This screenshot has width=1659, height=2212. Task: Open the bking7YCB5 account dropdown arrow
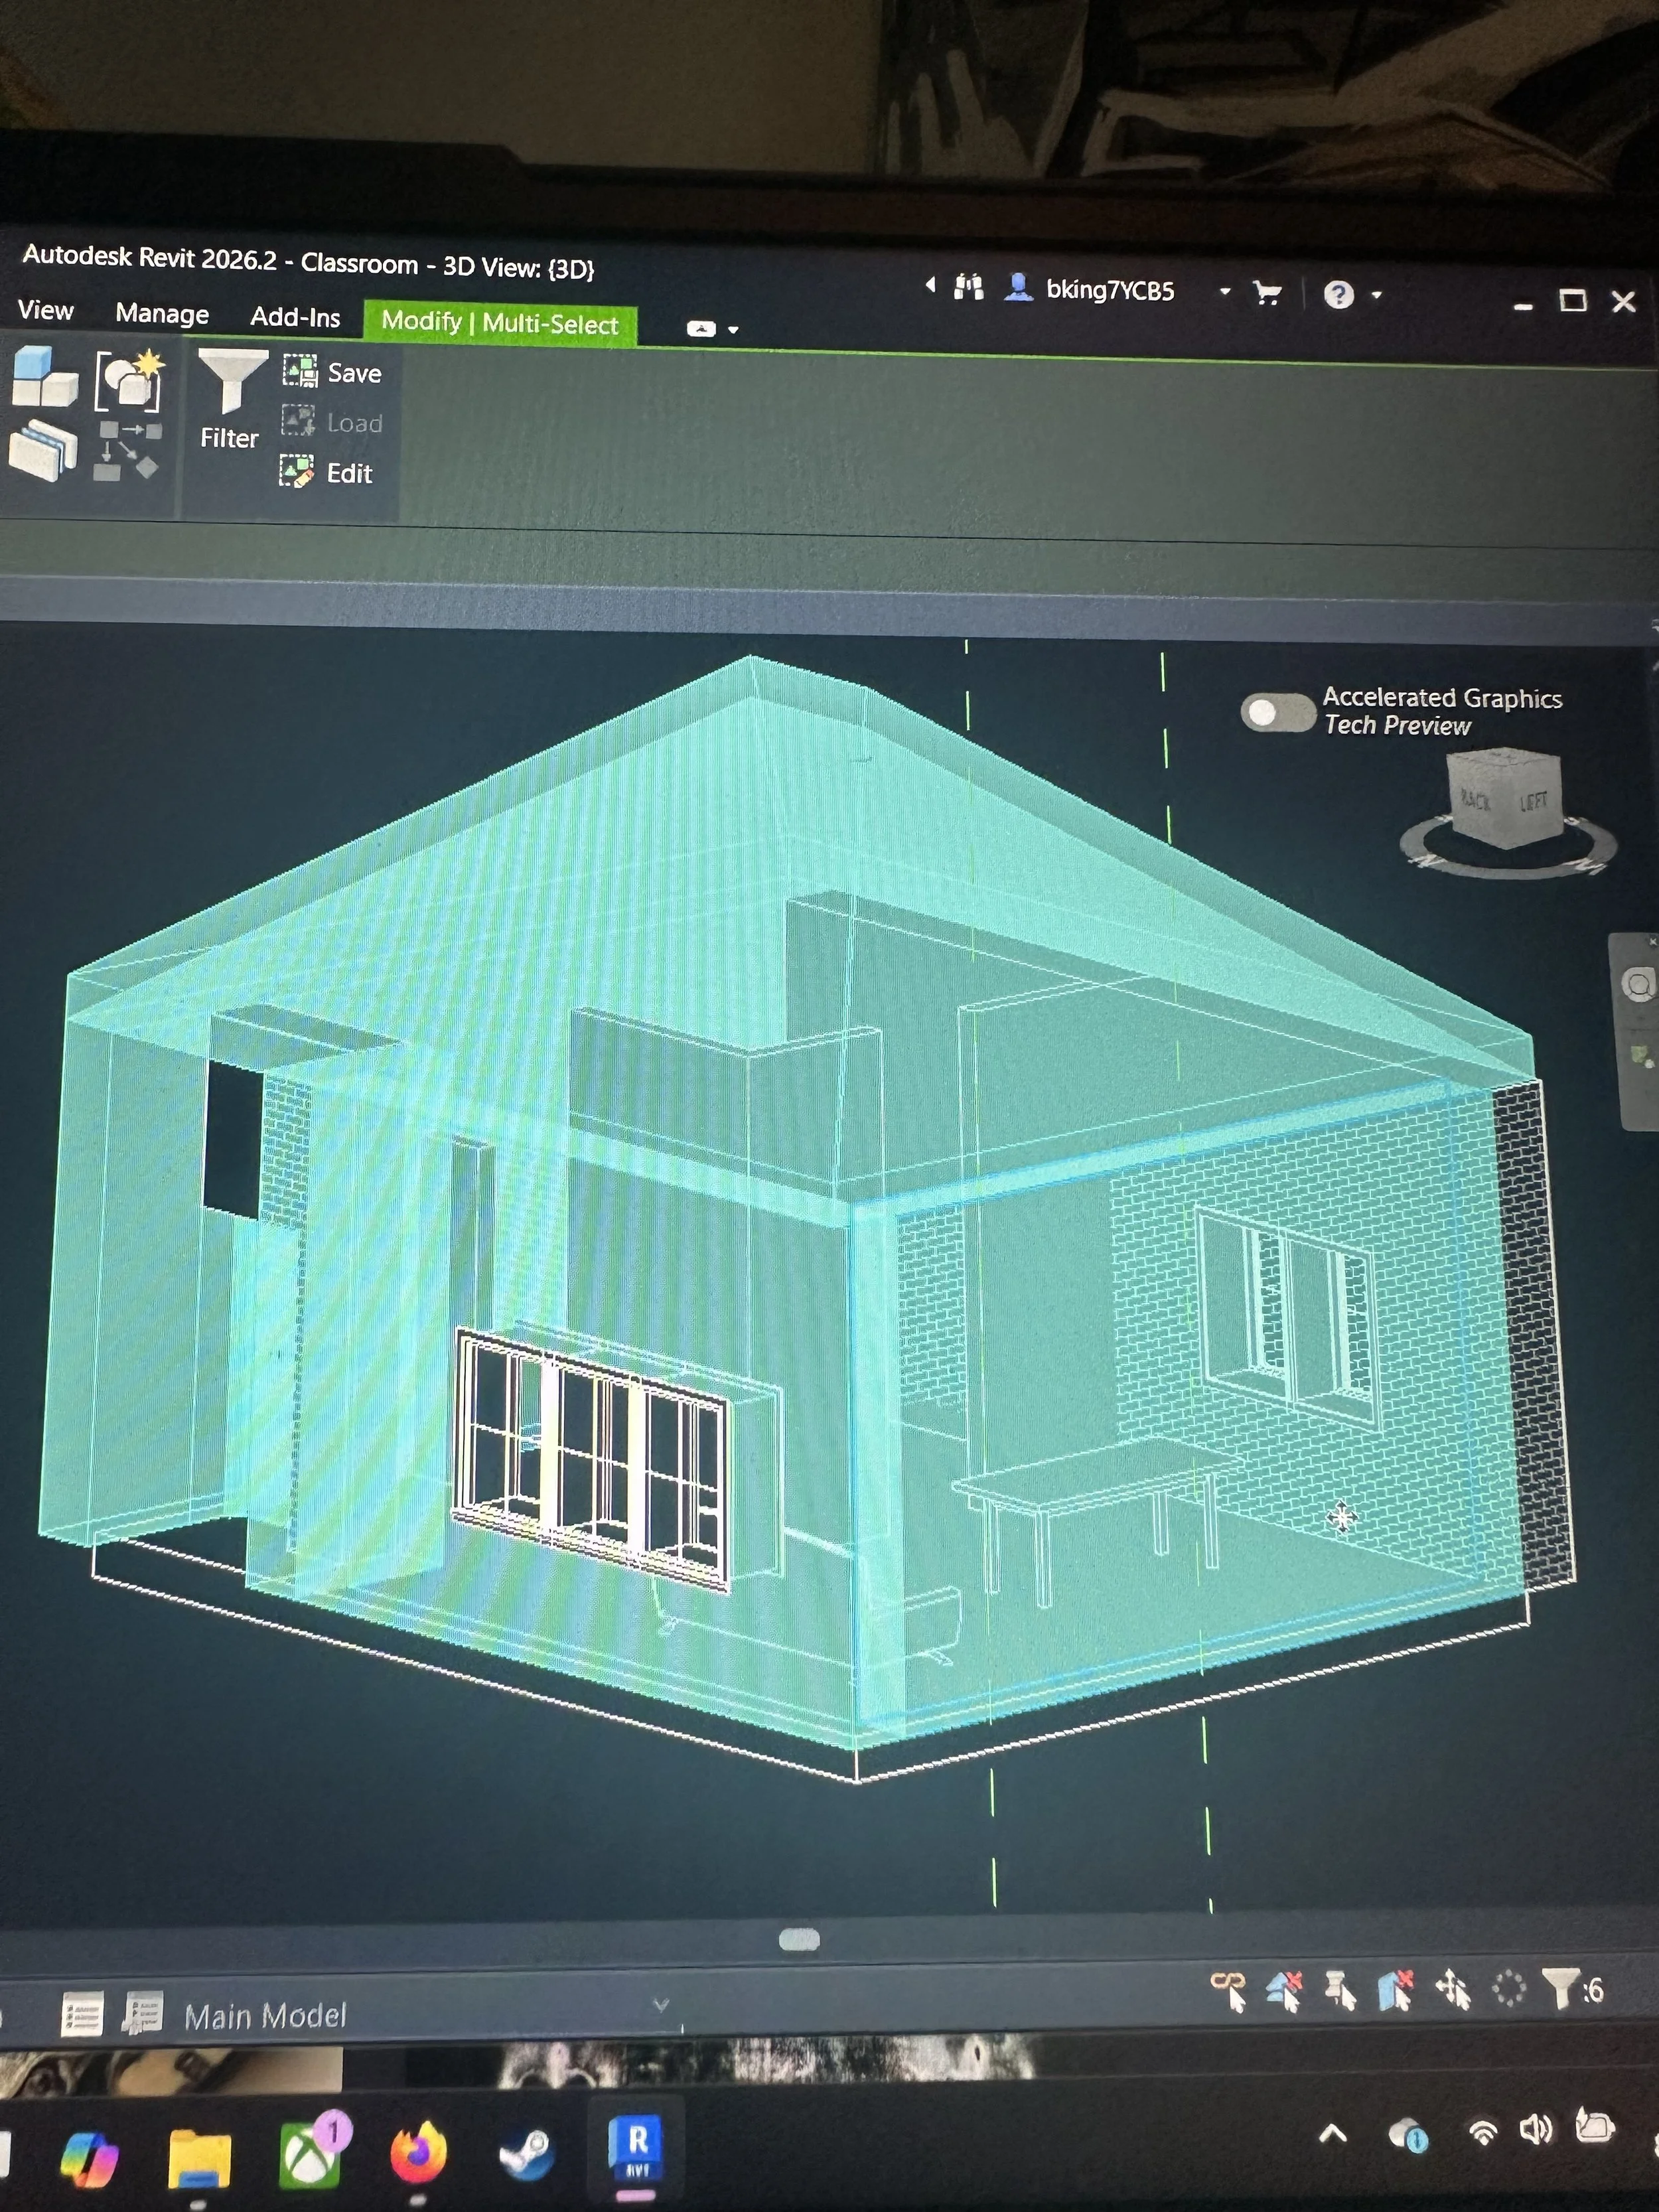pos(1225,292)
